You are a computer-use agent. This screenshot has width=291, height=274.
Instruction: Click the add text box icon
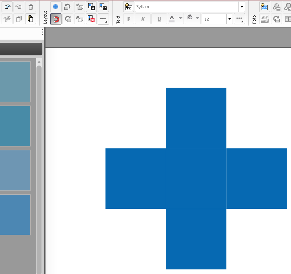(x=128, y=7)
